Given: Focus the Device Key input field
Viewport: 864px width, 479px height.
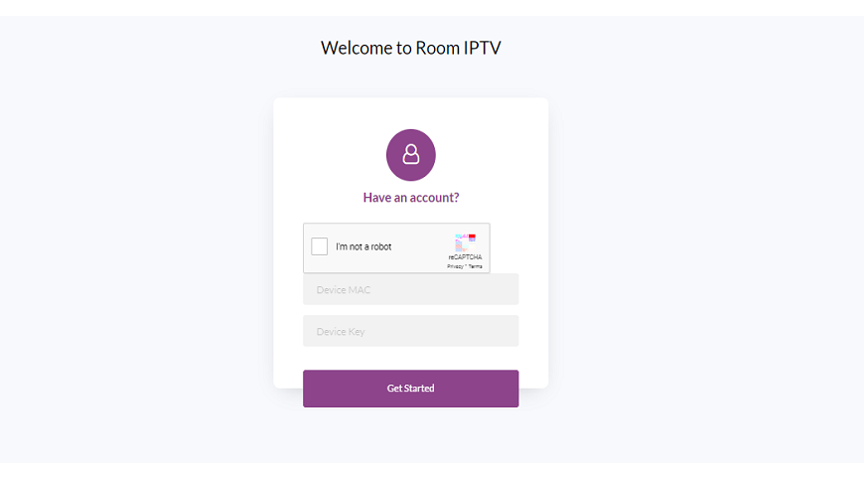Looking at the screenshot, I should click(410, 331).
